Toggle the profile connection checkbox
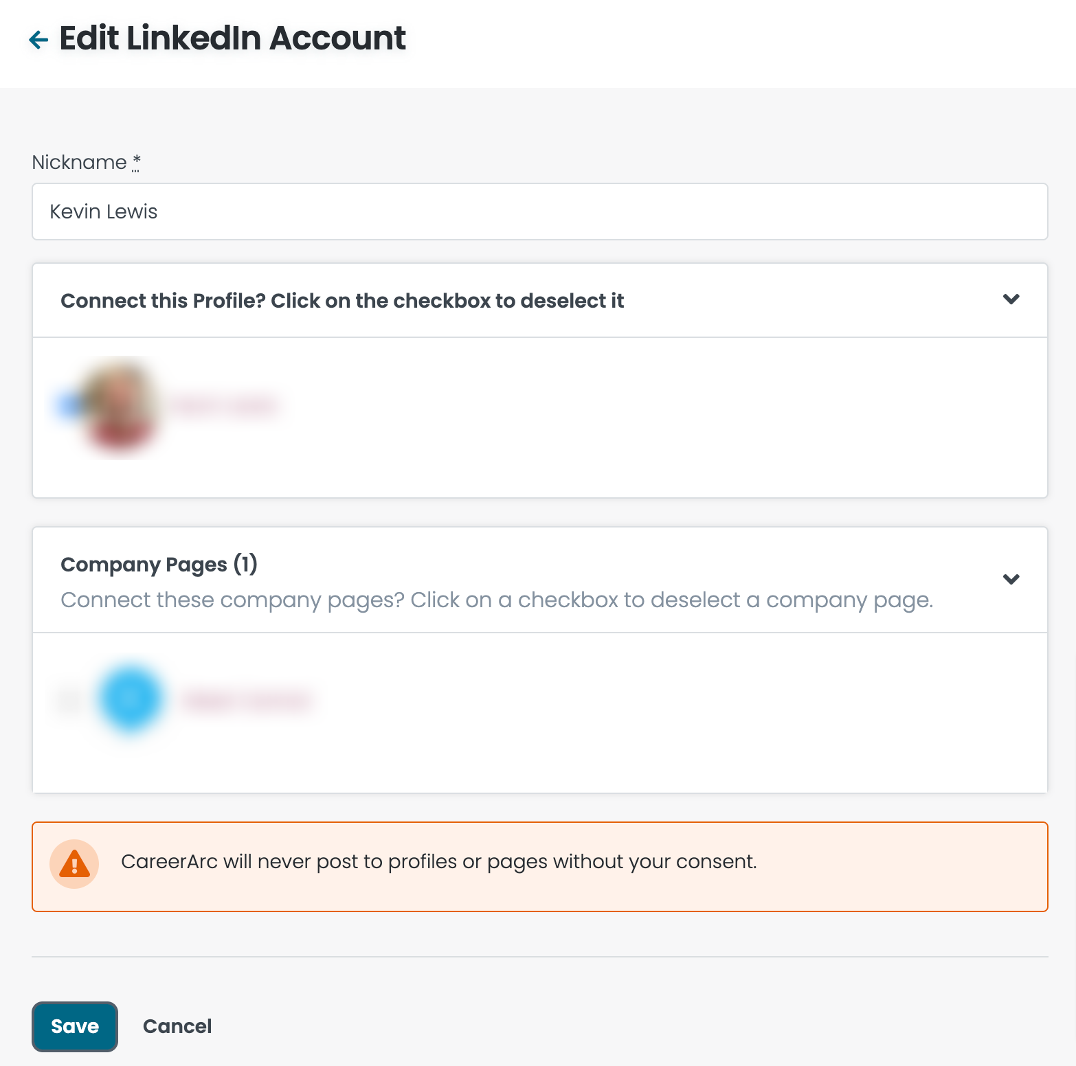 67,407
